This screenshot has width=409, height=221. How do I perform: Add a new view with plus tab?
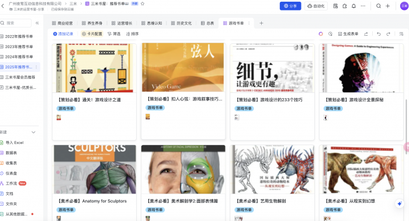click(261, 23)
